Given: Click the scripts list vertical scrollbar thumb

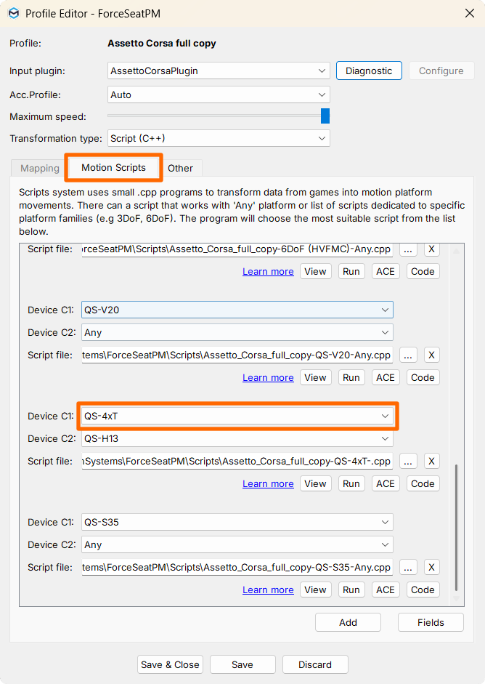Looking at the screenshot, I should tap(456, 528).
